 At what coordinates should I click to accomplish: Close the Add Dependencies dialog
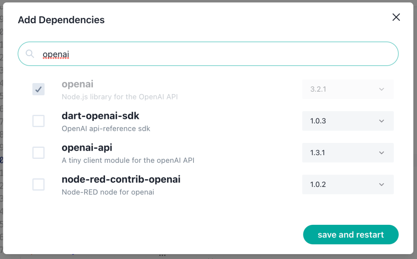[x=396, y=17]
